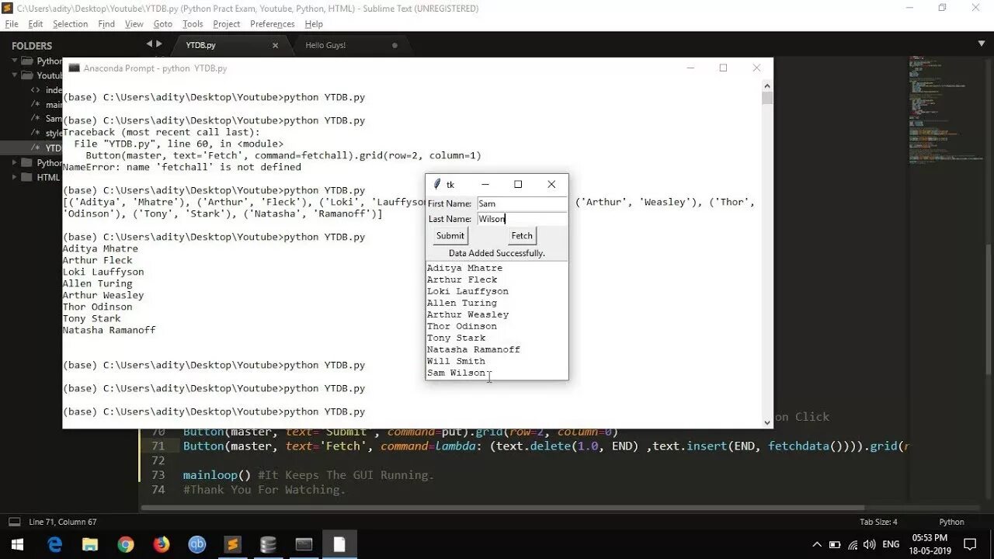Show hidden tray icons chevron
994x559 pixels.
click(817, 545)
